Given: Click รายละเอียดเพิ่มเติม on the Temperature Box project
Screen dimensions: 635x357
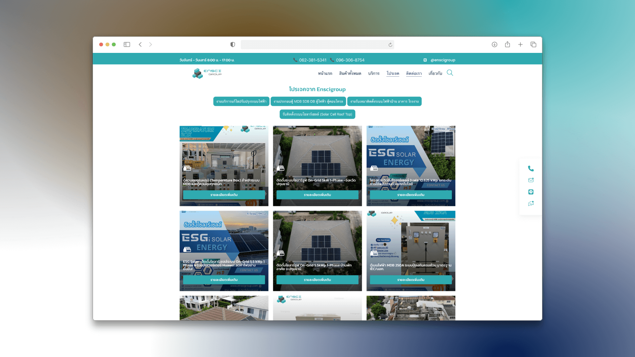Looking at the screenshot, I should click(x=224, y=195).
